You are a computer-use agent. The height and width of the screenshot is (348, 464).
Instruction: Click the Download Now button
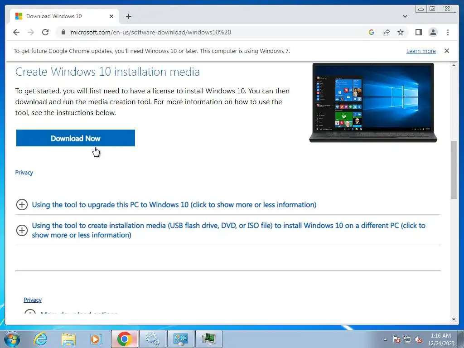pyautogui.click(x=76, y=138)
